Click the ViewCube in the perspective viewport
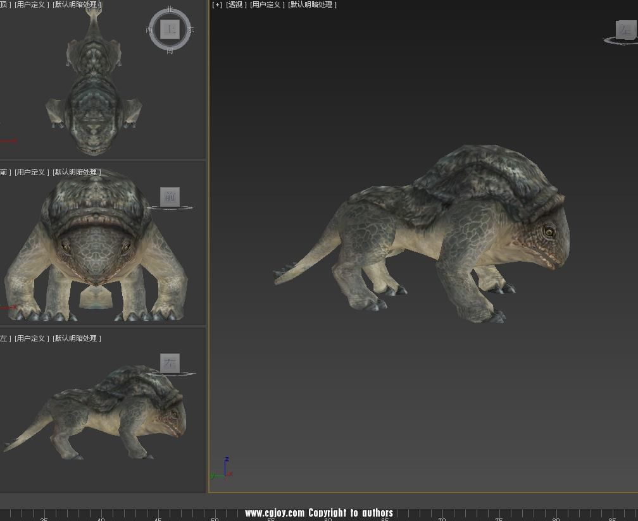Viewport: 638px width, 521px height. tap(625, 30)
